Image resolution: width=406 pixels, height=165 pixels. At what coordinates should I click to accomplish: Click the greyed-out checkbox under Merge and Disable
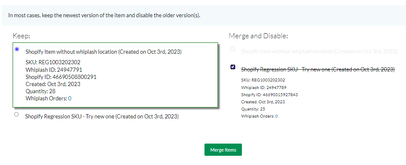[x=233, y=49]
